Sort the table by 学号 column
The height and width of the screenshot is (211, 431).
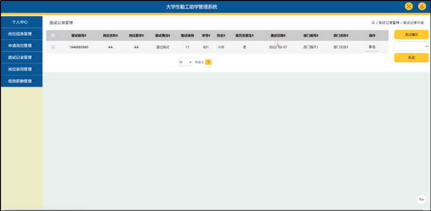click(x=206, y=36)
